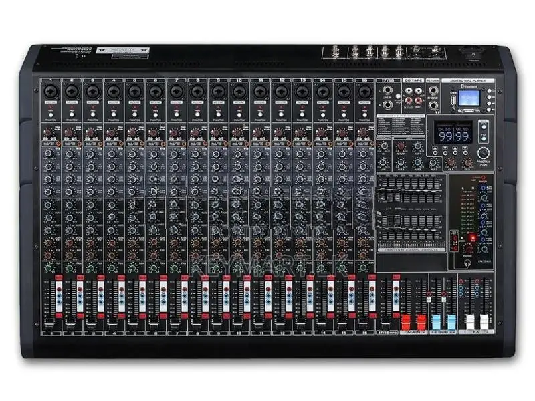
Task: Click the "MAIN" label below the red faders
Action: (413, 331)
